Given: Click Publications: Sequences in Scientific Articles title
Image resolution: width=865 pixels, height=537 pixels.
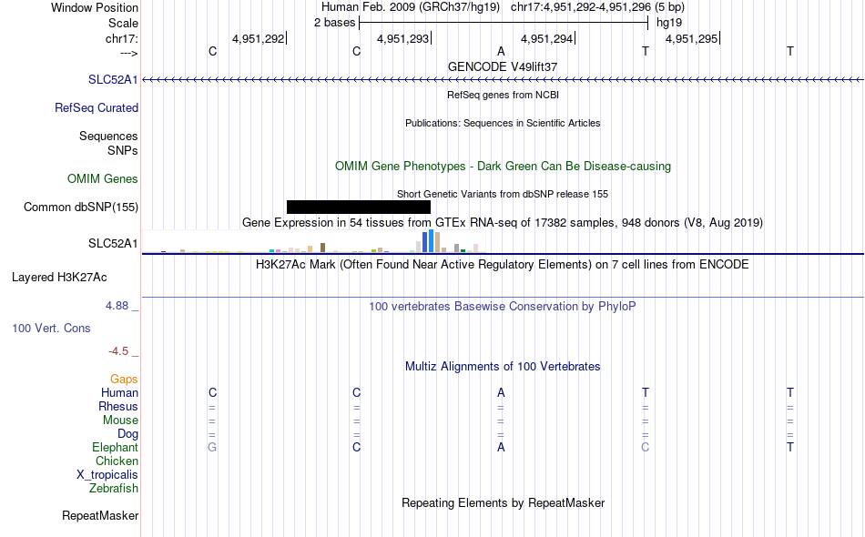Looking at the screenshot, I should (x=503, y=123).
